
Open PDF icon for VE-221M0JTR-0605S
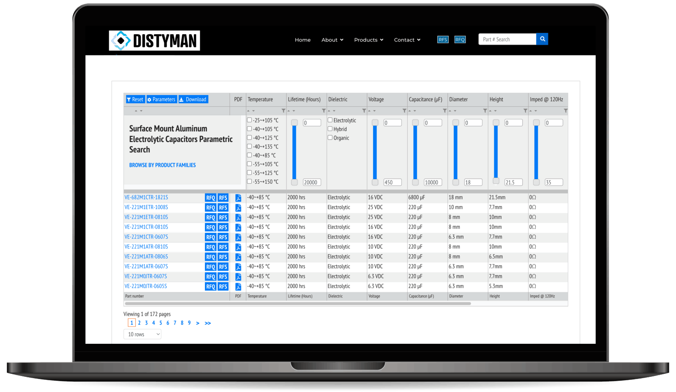tap(238, 286)
